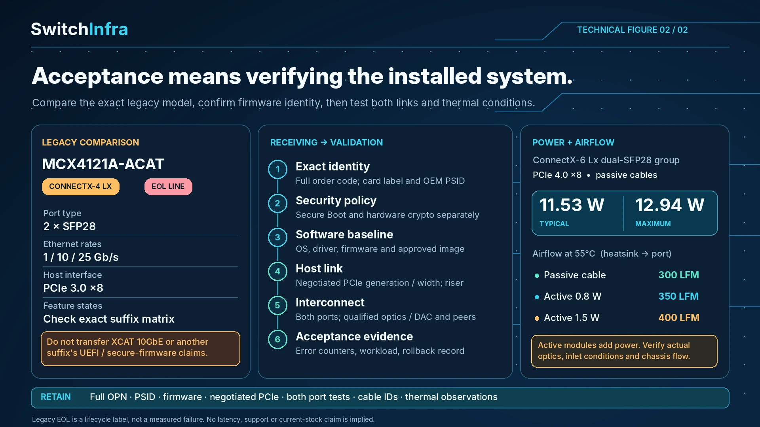Click Check exact suffix matrix text

point(109,319)
